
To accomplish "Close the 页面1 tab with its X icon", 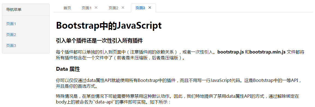I will click(x=96, y=8).
